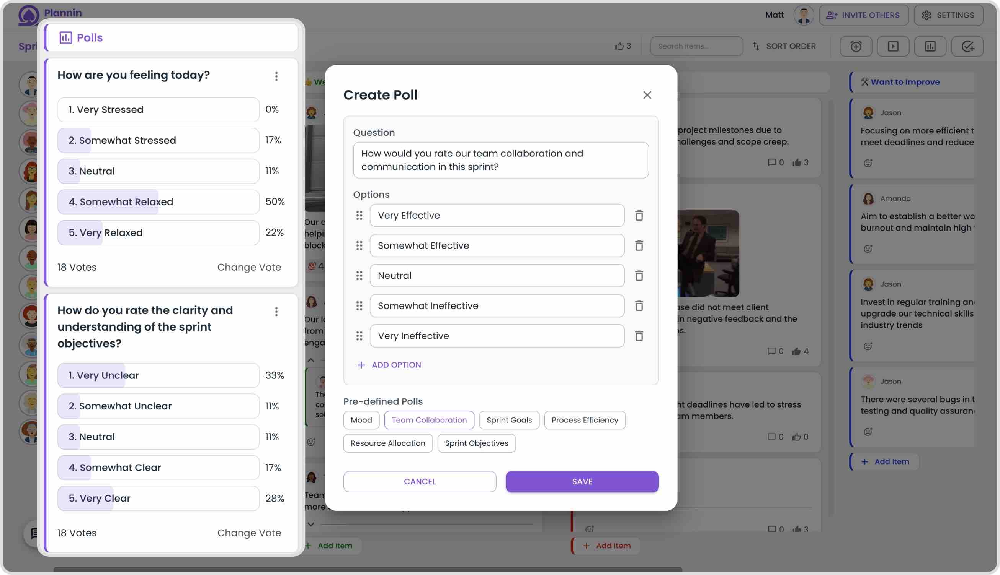Click the delete icon on Very Effective option

638,215
